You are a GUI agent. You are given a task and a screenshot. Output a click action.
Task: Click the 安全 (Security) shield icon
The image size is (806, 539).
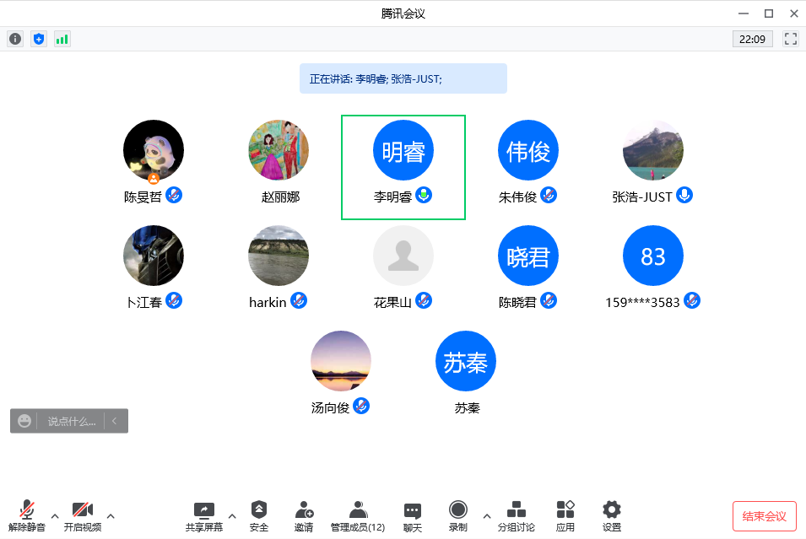coord(259,515)
